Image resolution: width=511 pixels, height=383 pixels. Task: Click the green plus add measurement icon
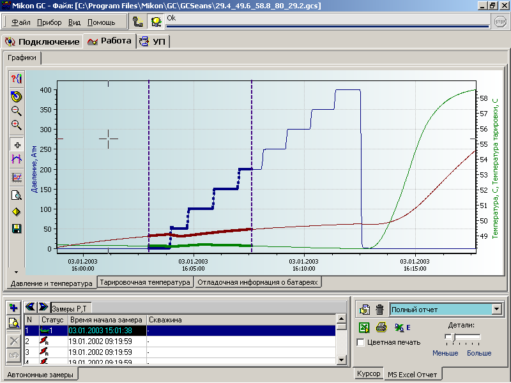click(x=12, y=308)
